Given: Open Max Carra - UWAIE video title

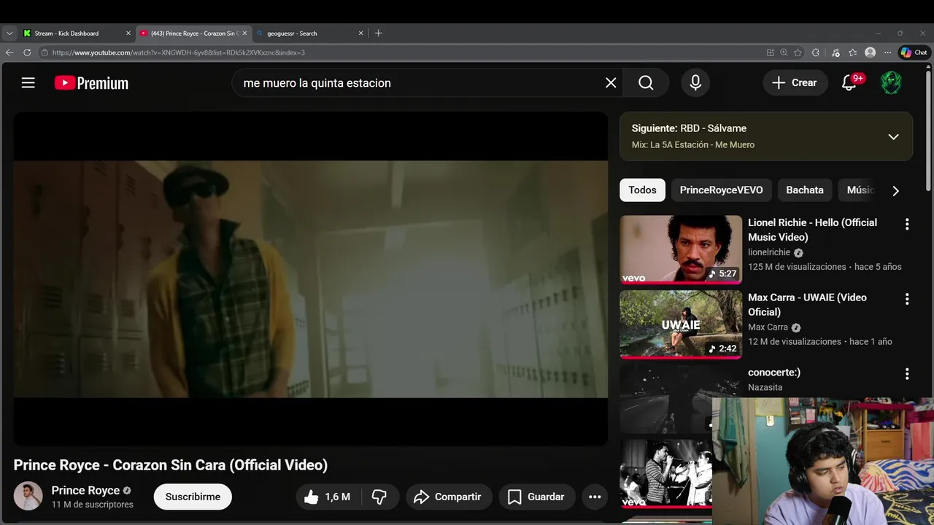Looking at the screenshot, I should (807, 305).
